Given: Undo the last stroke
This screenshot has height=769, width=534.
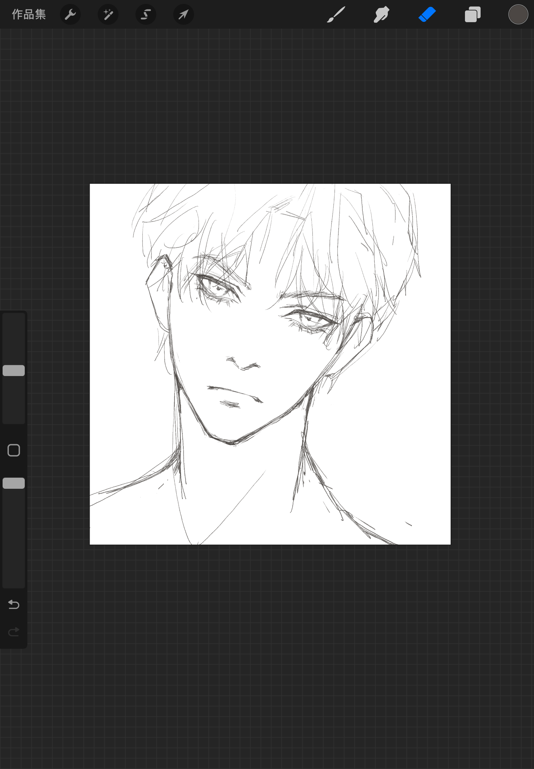Looking at the screenshot, I should point(14,604).
